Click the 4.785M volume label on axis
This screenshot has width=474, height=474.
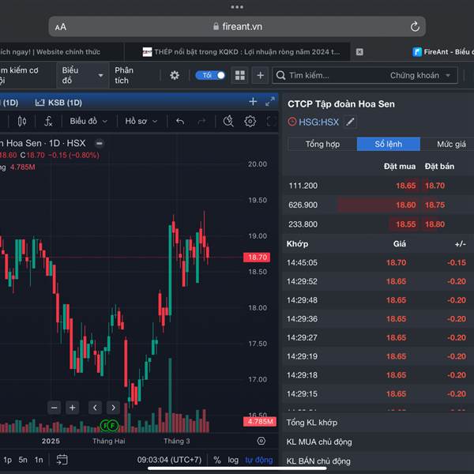(x=260, y=421)
